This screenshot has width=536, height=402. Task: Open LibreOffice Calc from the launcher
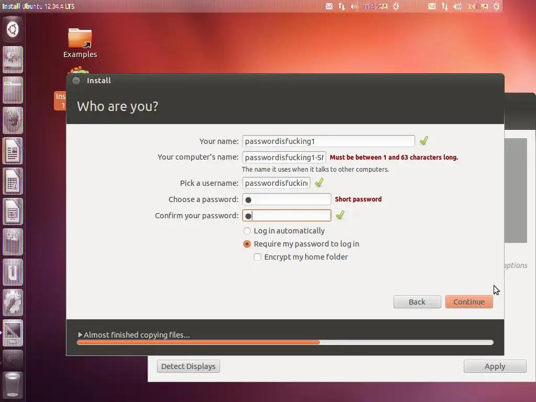tap(13, 181)
